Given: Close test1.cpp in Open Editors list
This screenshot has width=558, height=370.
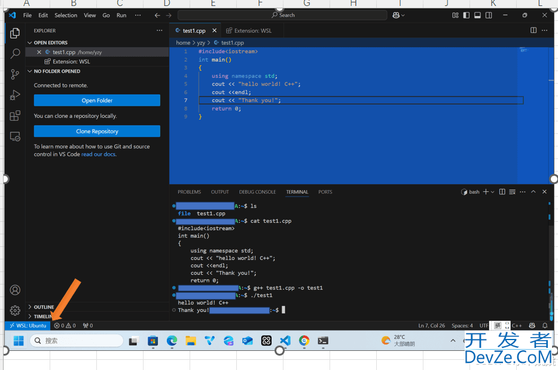Looking at the screenshot, I should click(39, 52).
